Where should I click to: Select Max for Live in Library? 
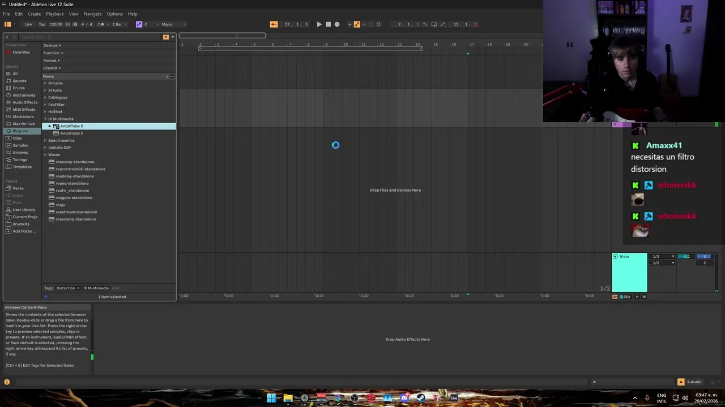coord(23,124)
